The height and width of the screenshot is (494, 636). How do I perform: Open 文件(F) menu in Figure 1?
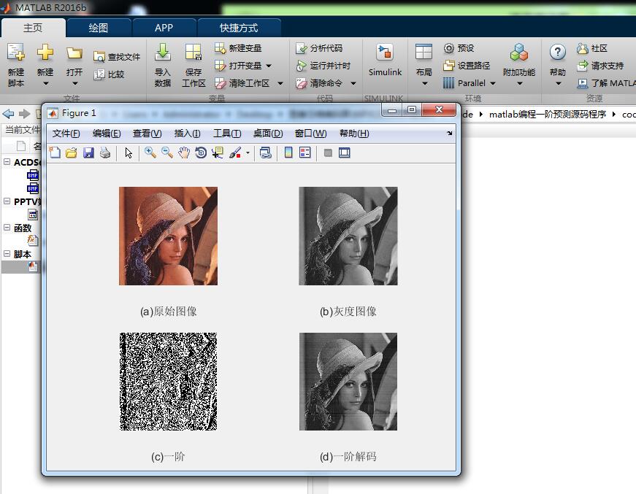pyautogui.click(x=66, y=134)
